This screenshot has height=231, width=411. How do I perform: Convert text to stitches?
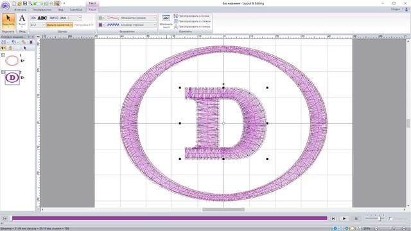pyautogui.click(x=192, y=21)
